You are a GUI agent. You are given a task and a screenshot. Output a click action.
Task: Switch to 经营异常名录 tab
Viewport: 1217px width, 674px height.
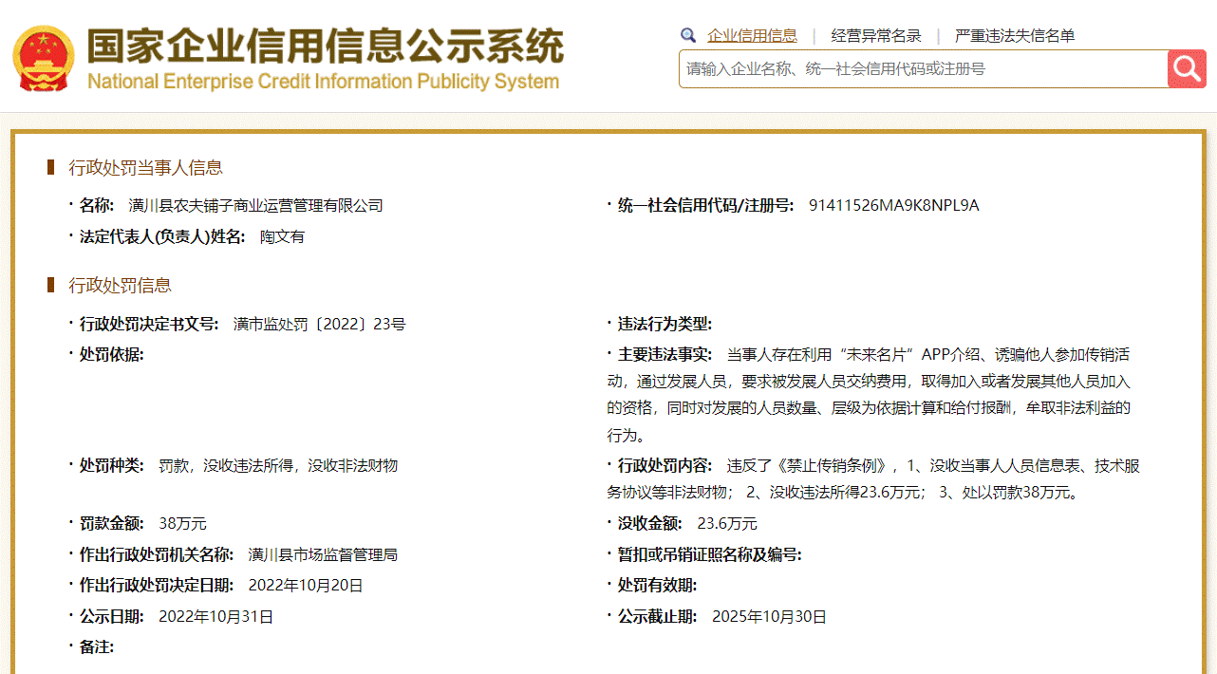876,36
